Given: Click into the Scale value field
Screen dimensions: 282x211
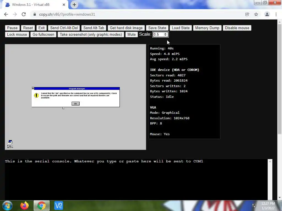Looking at the screenshot, I should tap(158, 34).
